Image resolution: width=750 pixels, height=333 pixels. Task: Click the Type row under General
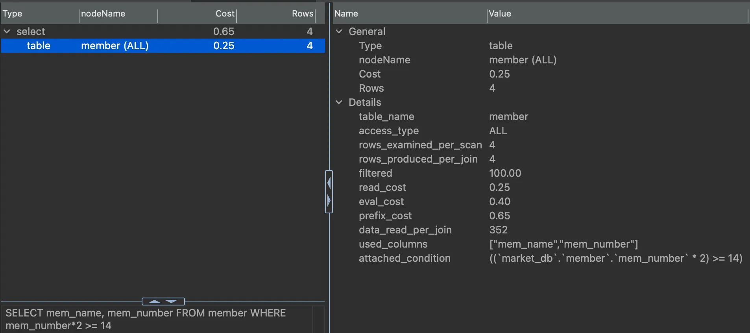(x=541, y=46)
